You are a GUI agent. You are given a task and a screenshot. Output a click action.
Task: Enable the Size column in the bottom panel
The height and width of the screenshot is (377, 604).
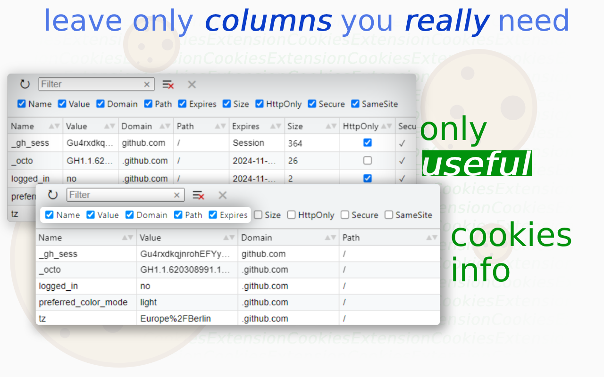258,215
